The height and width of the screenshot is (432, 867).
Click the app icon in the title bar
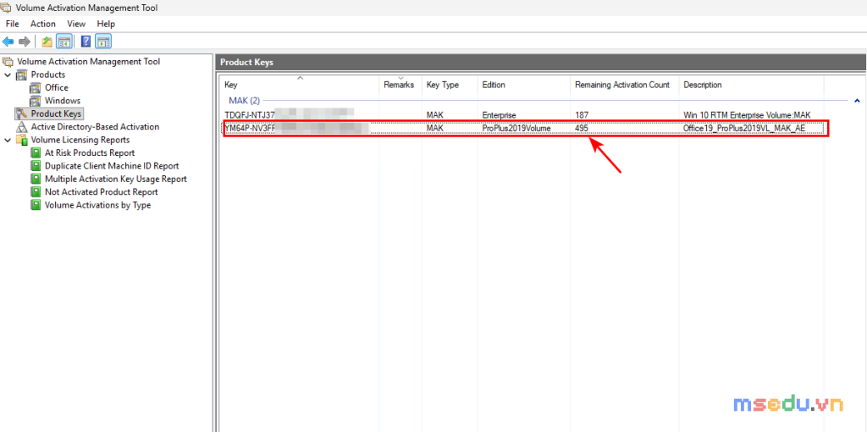click(x=7, y=8)
